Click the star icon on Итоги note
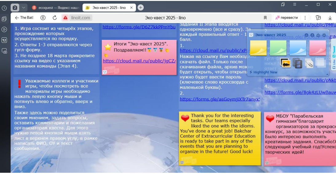336x174 pixels. pyautogui.click(x=108, y=47)
